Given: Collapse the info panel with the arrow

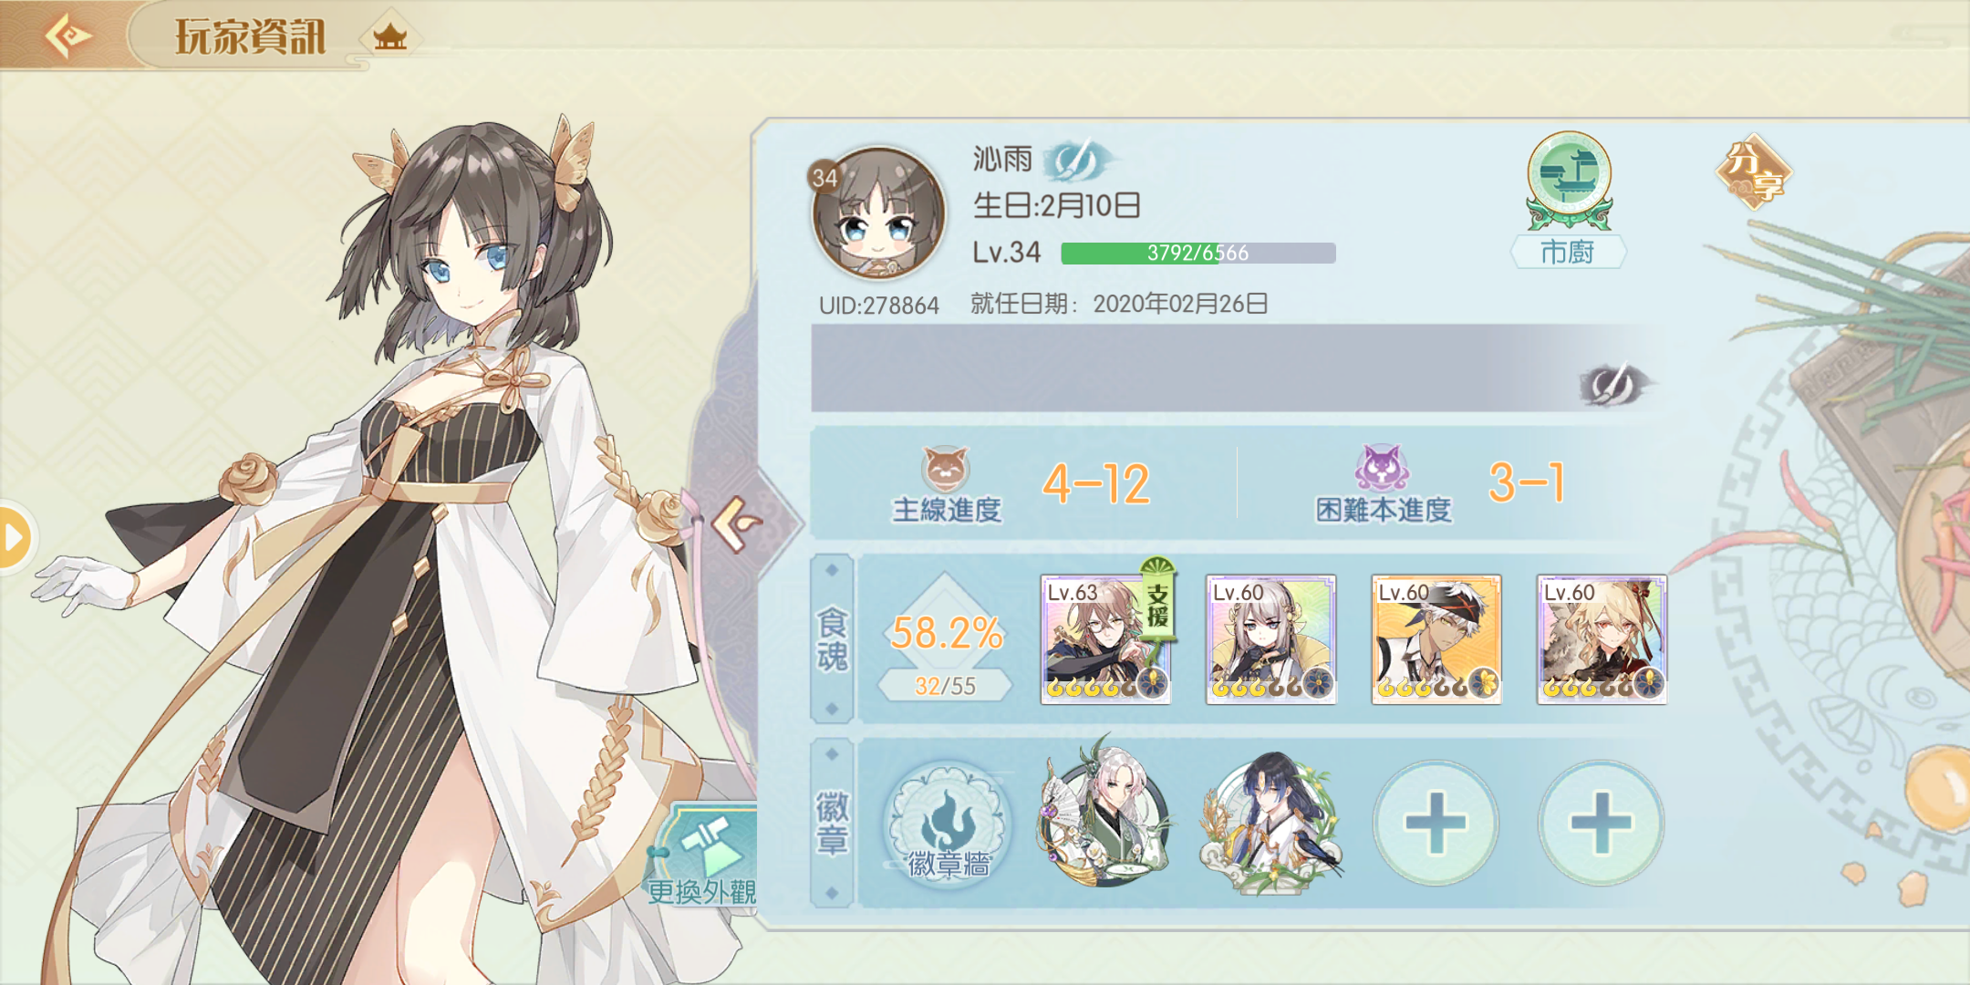Looking at the screenshot, I should point(737,524).
